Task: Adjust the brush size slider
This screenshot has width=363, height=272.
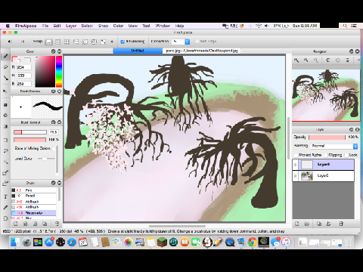Action: click(30, 132)
